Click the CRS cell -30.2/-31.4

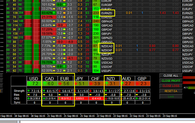143,98
